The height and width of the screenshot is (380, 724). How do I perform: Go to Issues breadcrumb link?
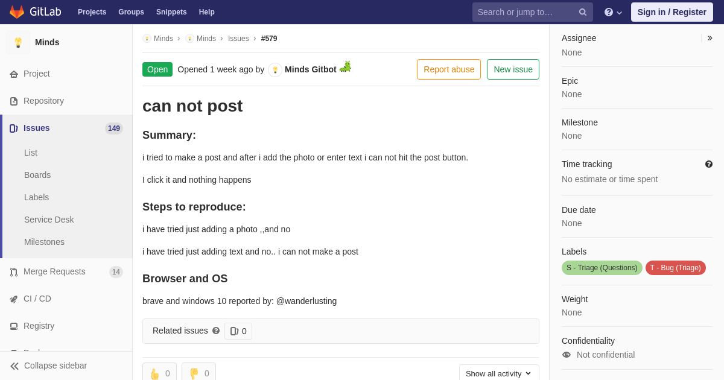238,39
